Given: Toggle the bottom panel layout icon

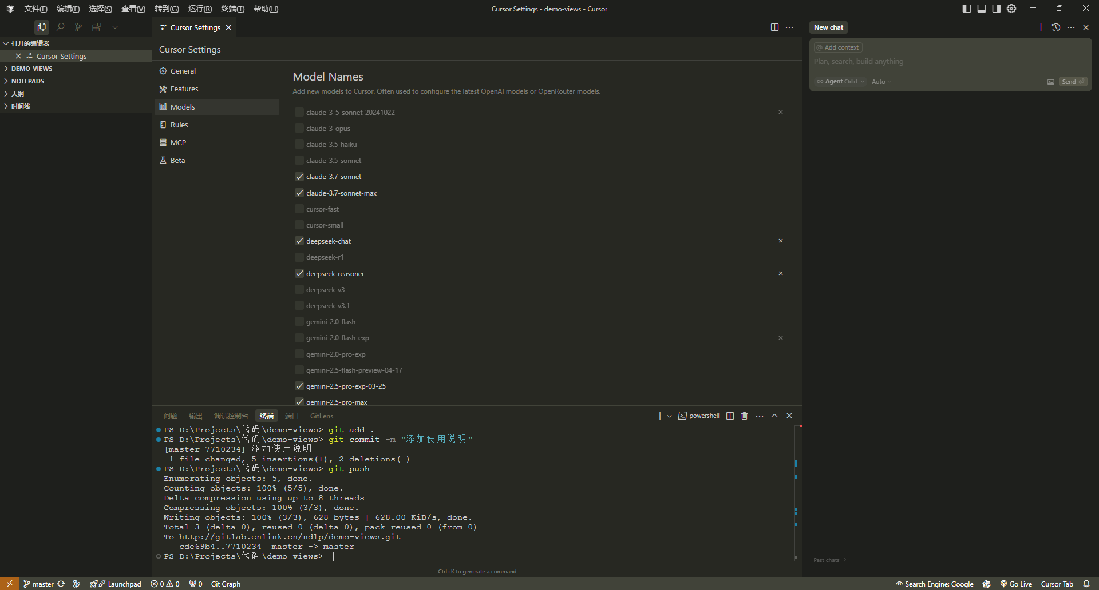Looking at the screenshot, I should coord(982,9).
